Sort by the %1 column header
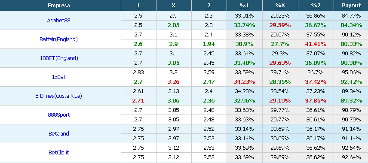Image resolution: width=368 pixels, height=163 pixels. pyautogui.click(x=244, y=6)
